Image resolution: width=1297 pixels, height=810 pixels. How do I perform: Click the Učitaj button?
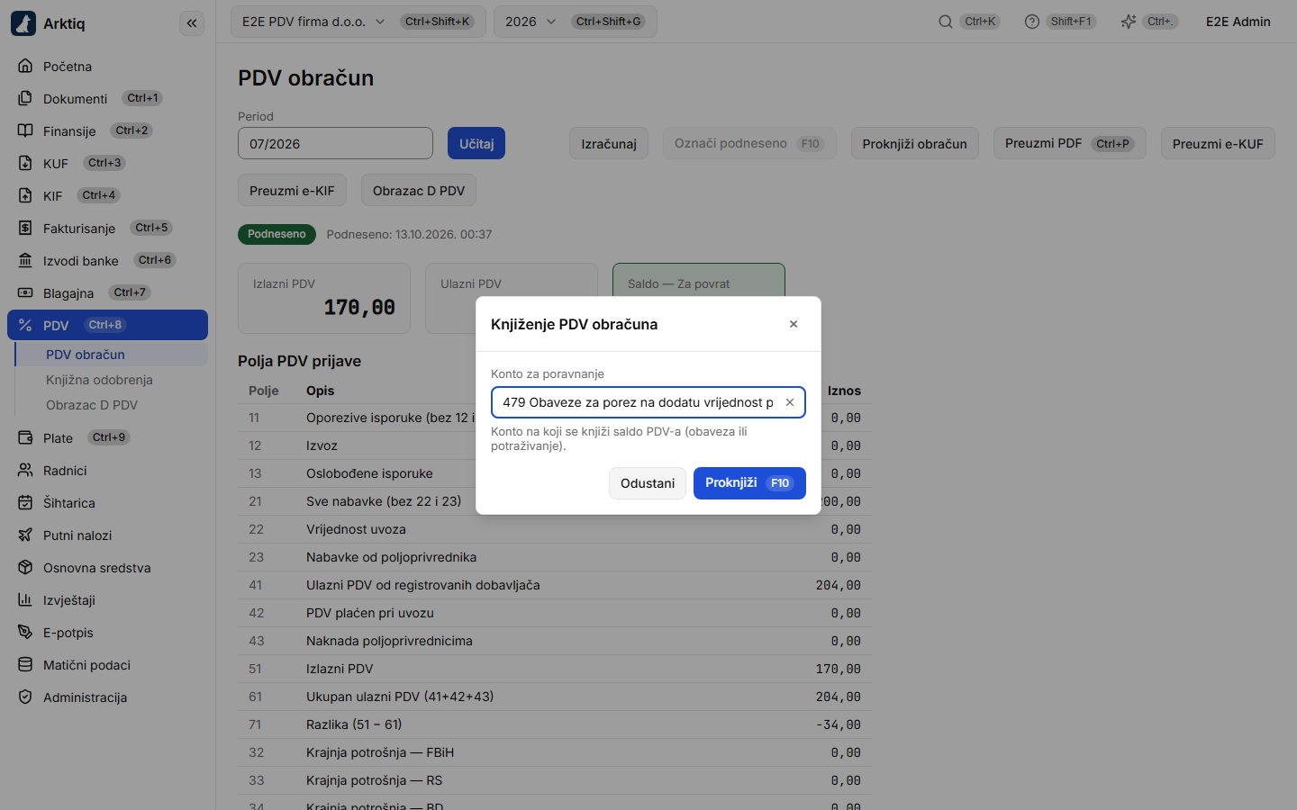[476, 143]
